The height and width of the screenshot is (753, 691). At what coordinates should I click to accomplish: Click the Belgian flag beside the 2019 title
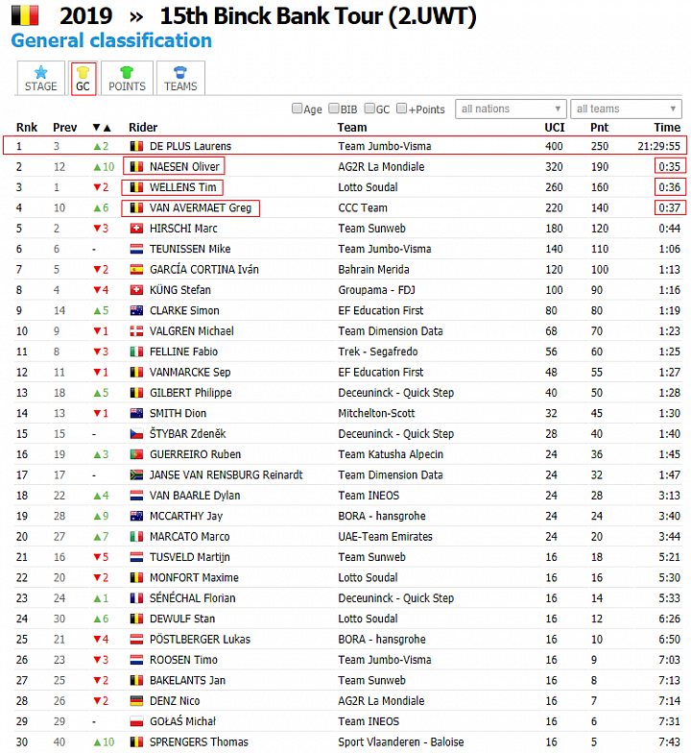point(25,15)
